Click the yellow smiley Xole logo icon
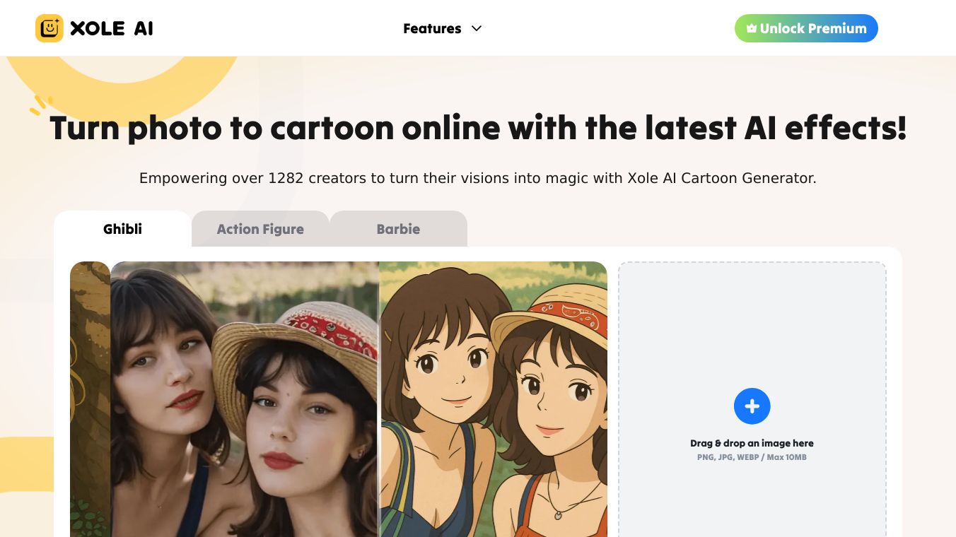 tap(49, 28)
